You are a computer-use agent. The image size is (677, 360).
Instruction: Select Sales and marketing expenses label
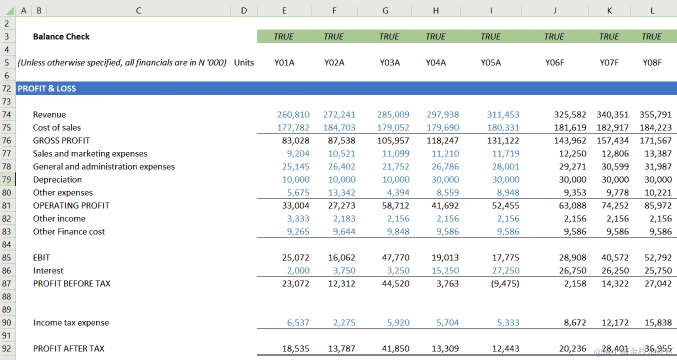[90, 153]
